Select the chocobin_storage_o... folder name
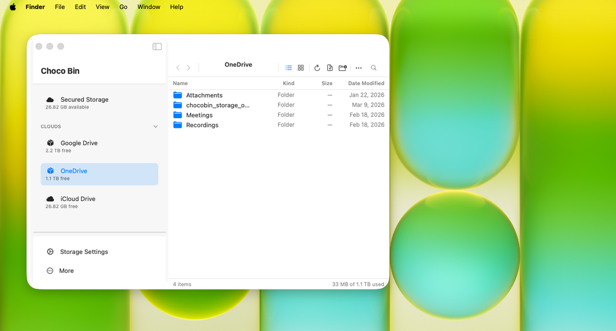The image size is (616, 331). pos(218,105)
